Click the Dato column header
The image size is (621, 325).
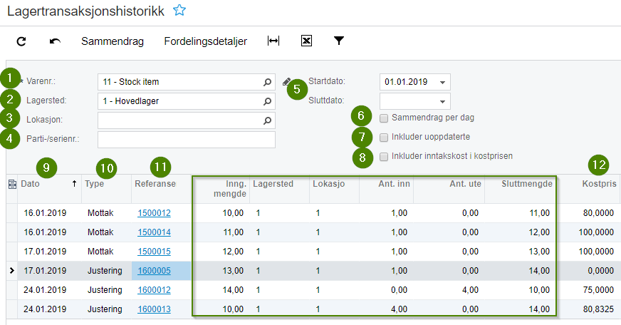(x=50, y=189)
